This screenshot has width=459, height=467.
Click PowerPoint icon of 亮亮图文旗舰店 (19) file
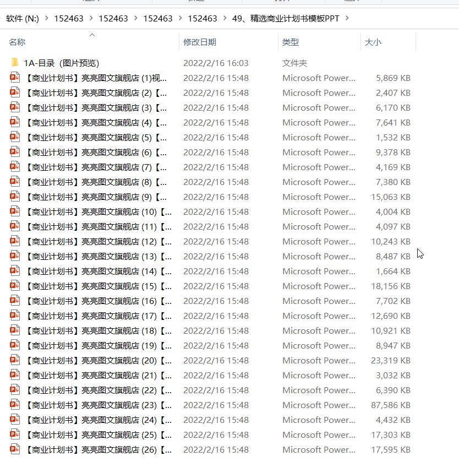coord(15,345)
